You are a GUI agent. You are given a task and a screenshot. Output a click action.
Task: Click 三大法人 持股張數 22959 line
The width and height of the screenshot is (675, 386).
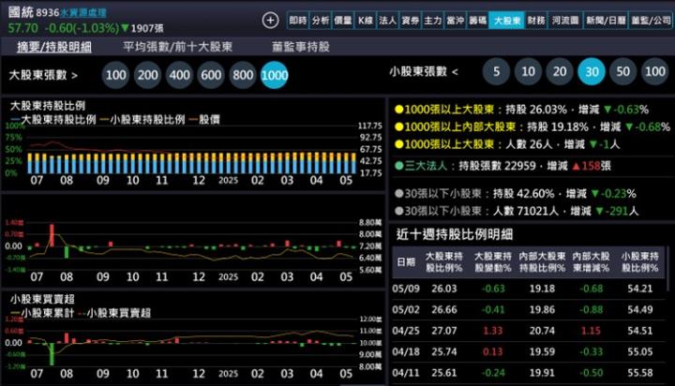pyautogui.click(x=502, y=166)
